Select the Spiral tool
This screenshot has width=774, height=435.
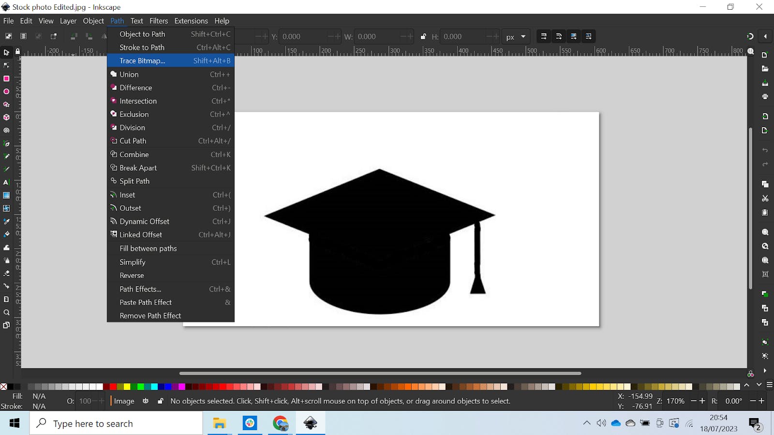(6, 130)
